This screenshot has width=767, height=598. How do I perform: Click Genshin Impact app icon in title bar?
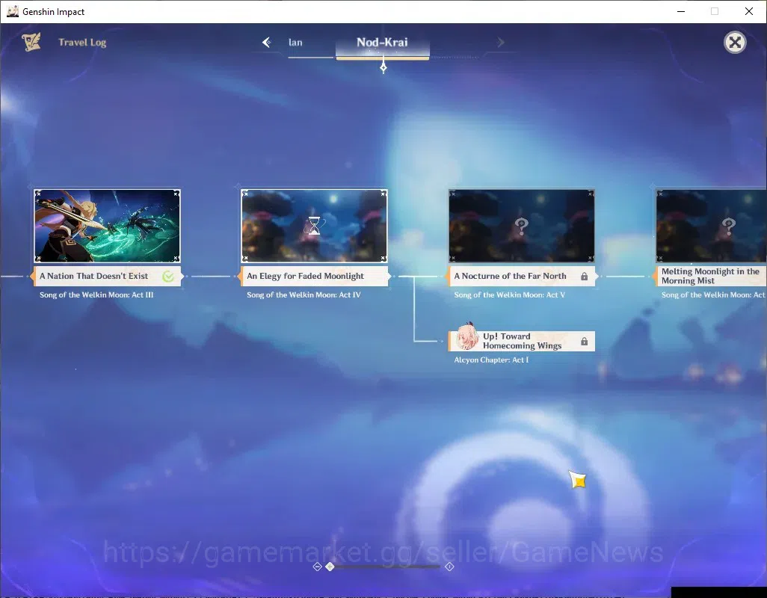[x=12, y=11]
